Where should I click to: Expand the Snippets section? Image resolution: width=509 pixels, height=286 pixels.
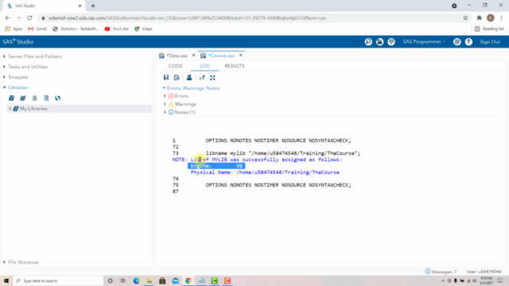[4, 77]
